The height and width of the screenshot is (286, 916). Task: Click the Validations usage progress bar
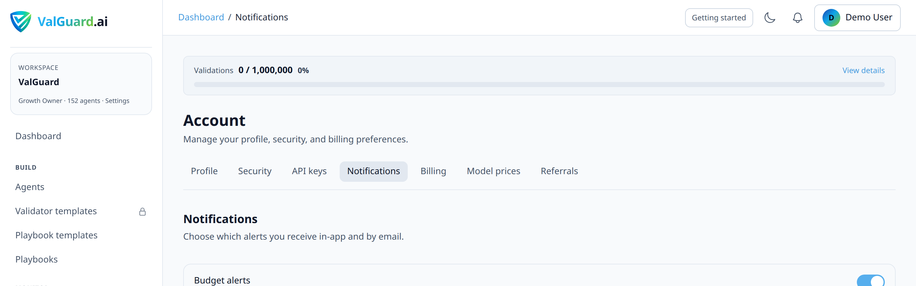click(539, 85)
